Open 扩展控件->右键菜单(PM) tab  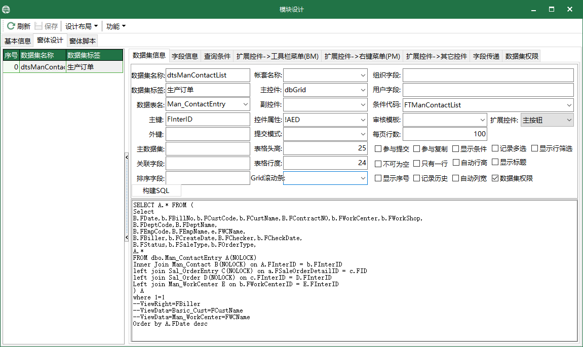click(362, 56)
